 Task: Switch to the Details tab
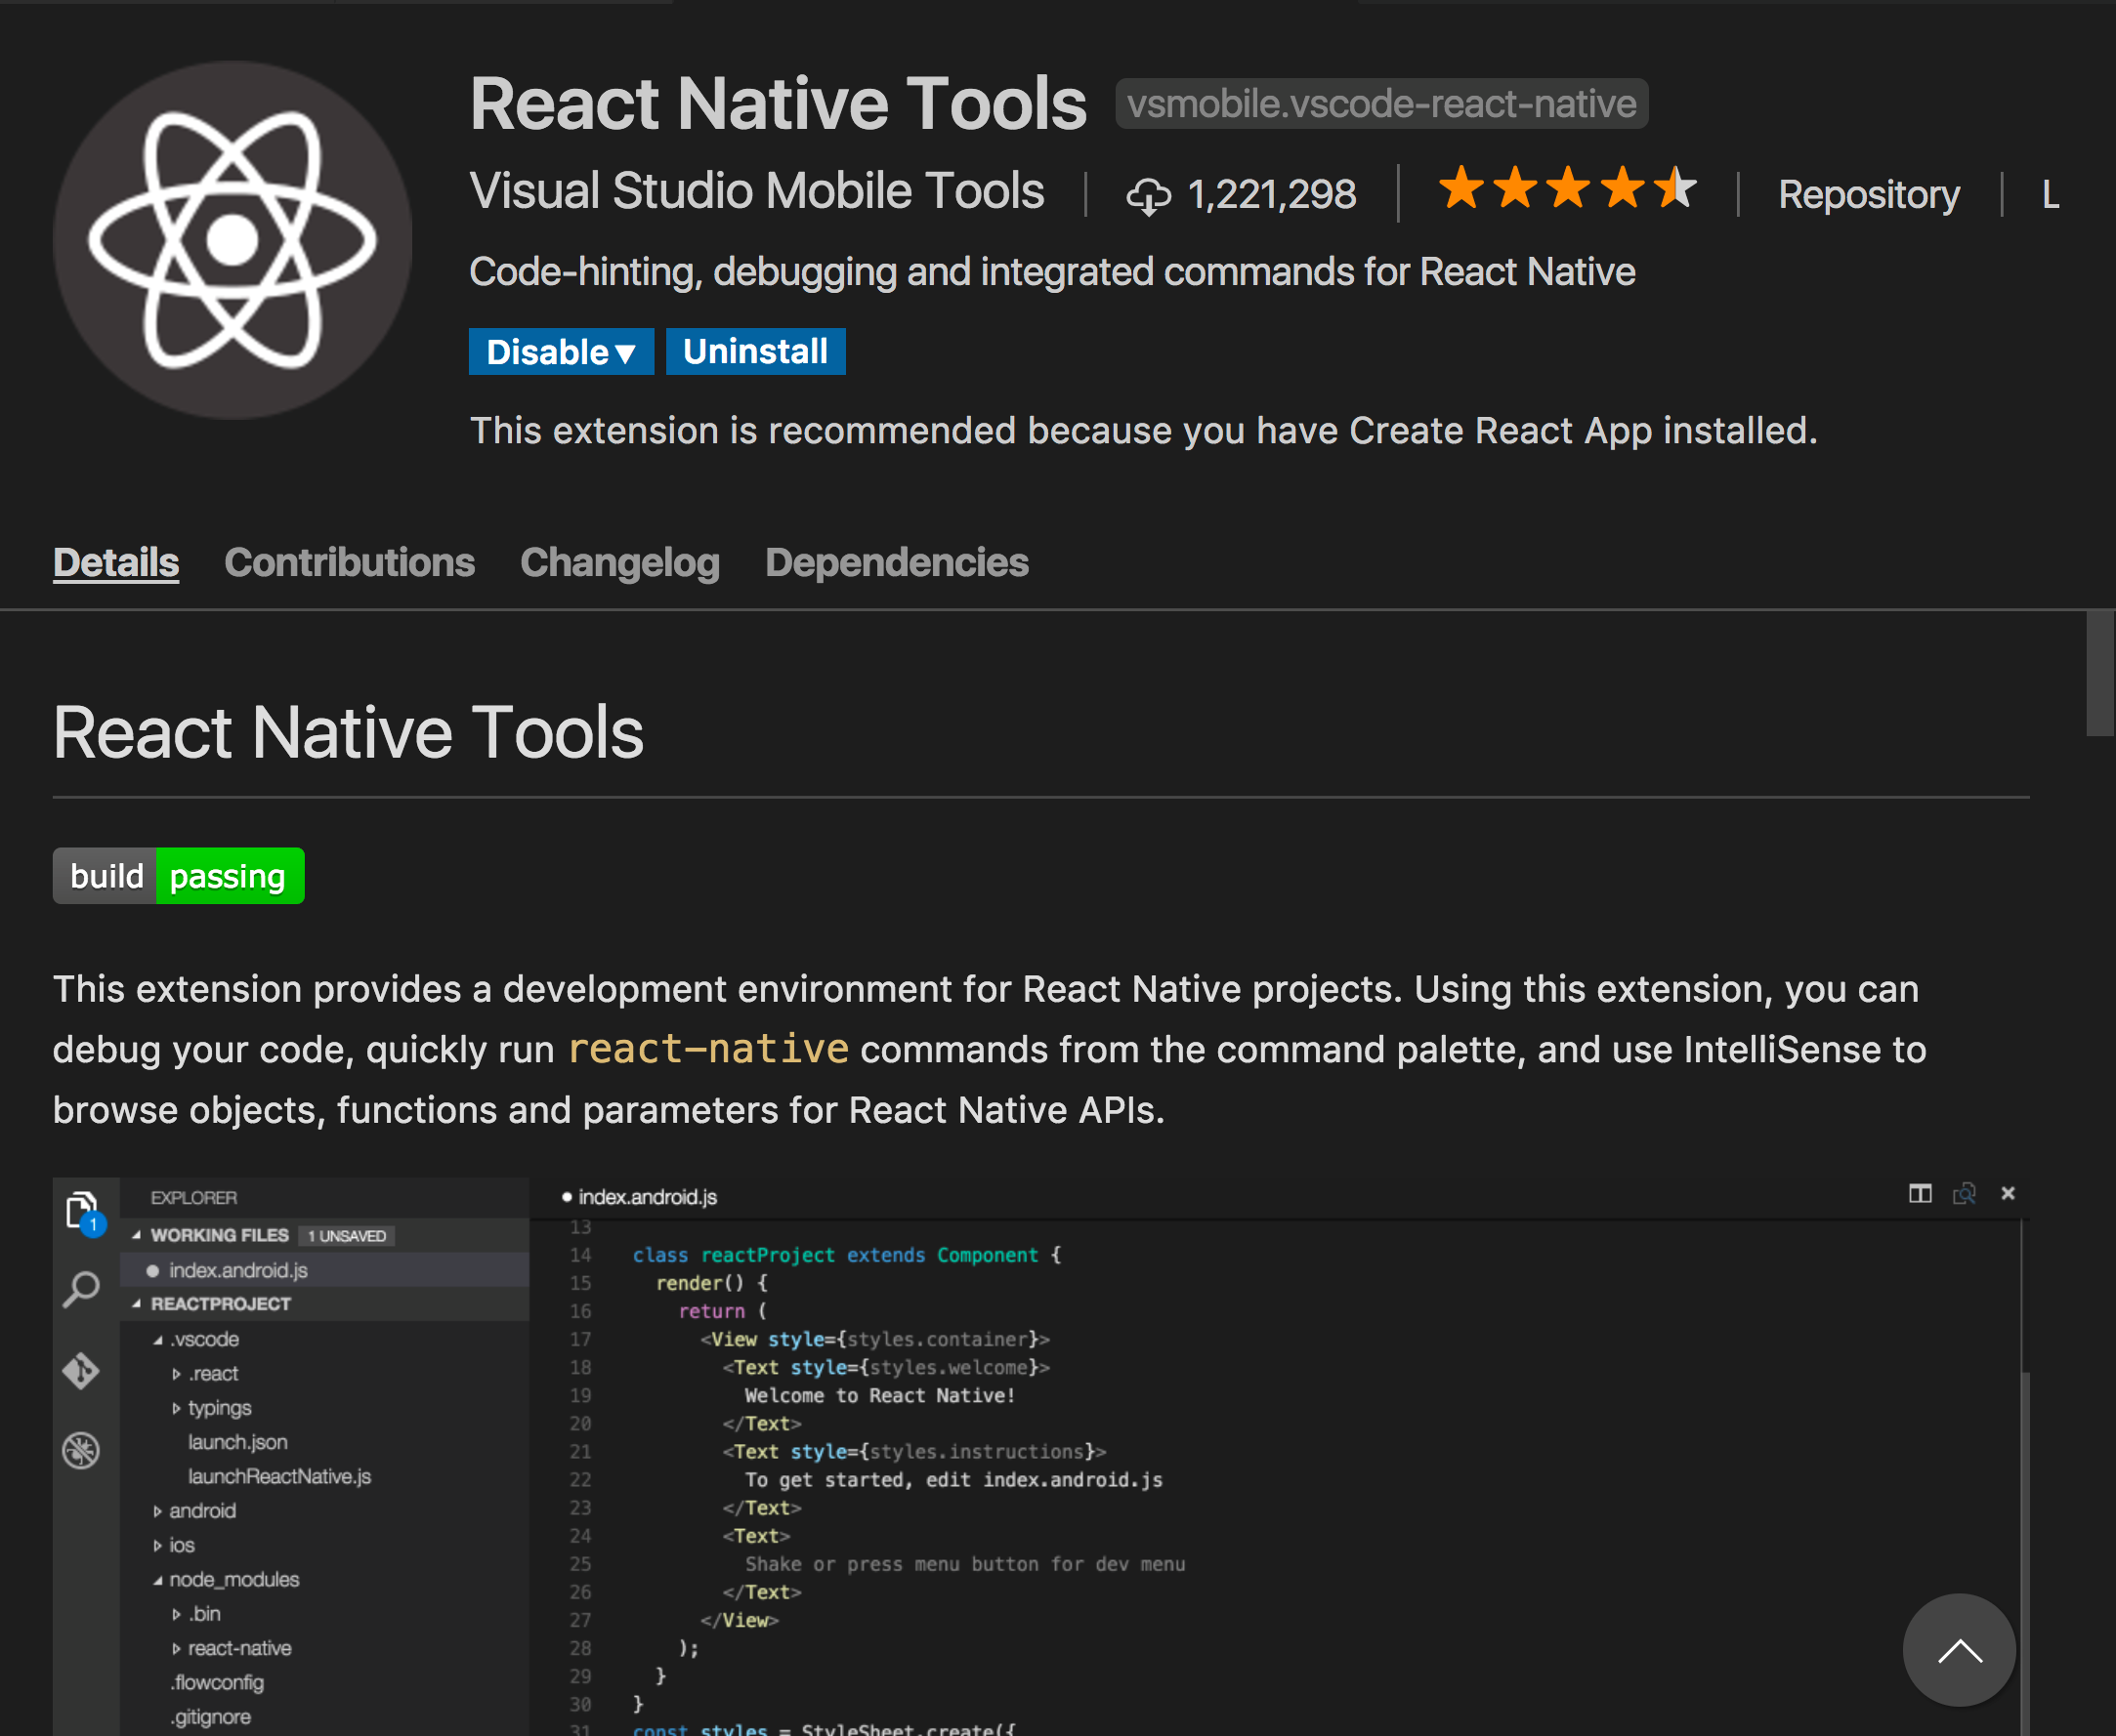(x=116, y=562)
